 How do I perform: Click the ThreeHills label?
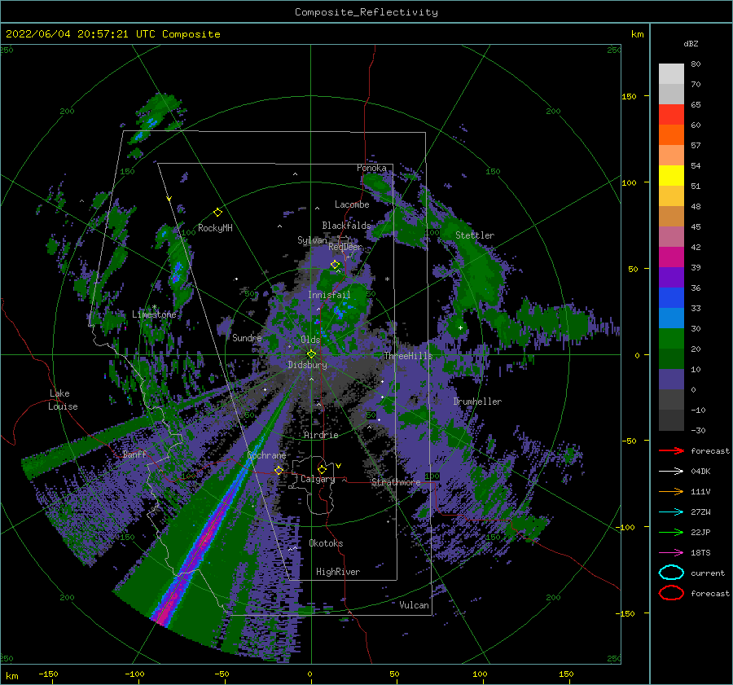(x=408, y=356)
